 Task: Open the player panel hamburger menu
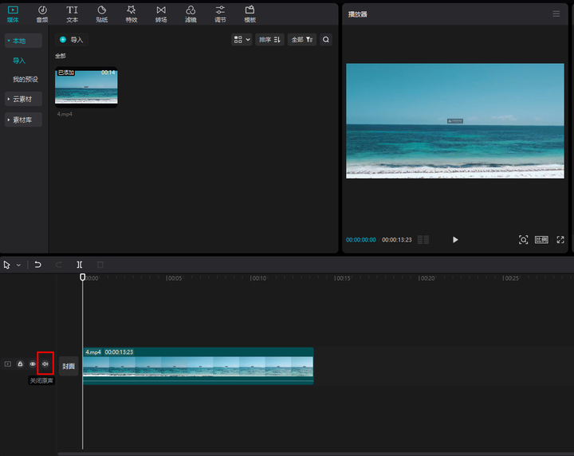coord(556,14)
